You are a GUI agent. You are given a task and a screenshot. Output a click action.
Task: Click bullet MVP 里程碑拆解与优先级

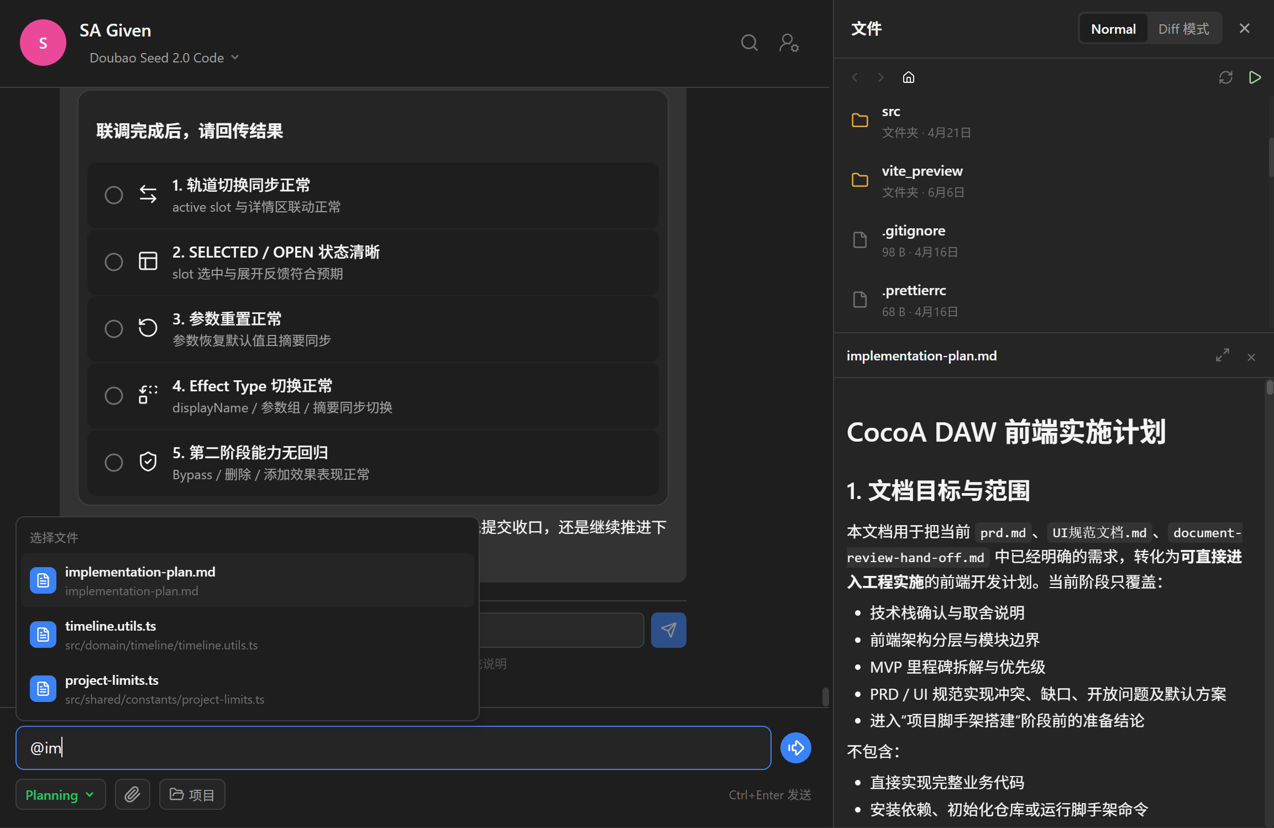tap(957, 667)
